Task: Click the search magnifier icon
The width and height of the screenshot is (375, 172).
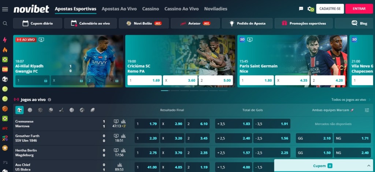Action: (5, 23)
